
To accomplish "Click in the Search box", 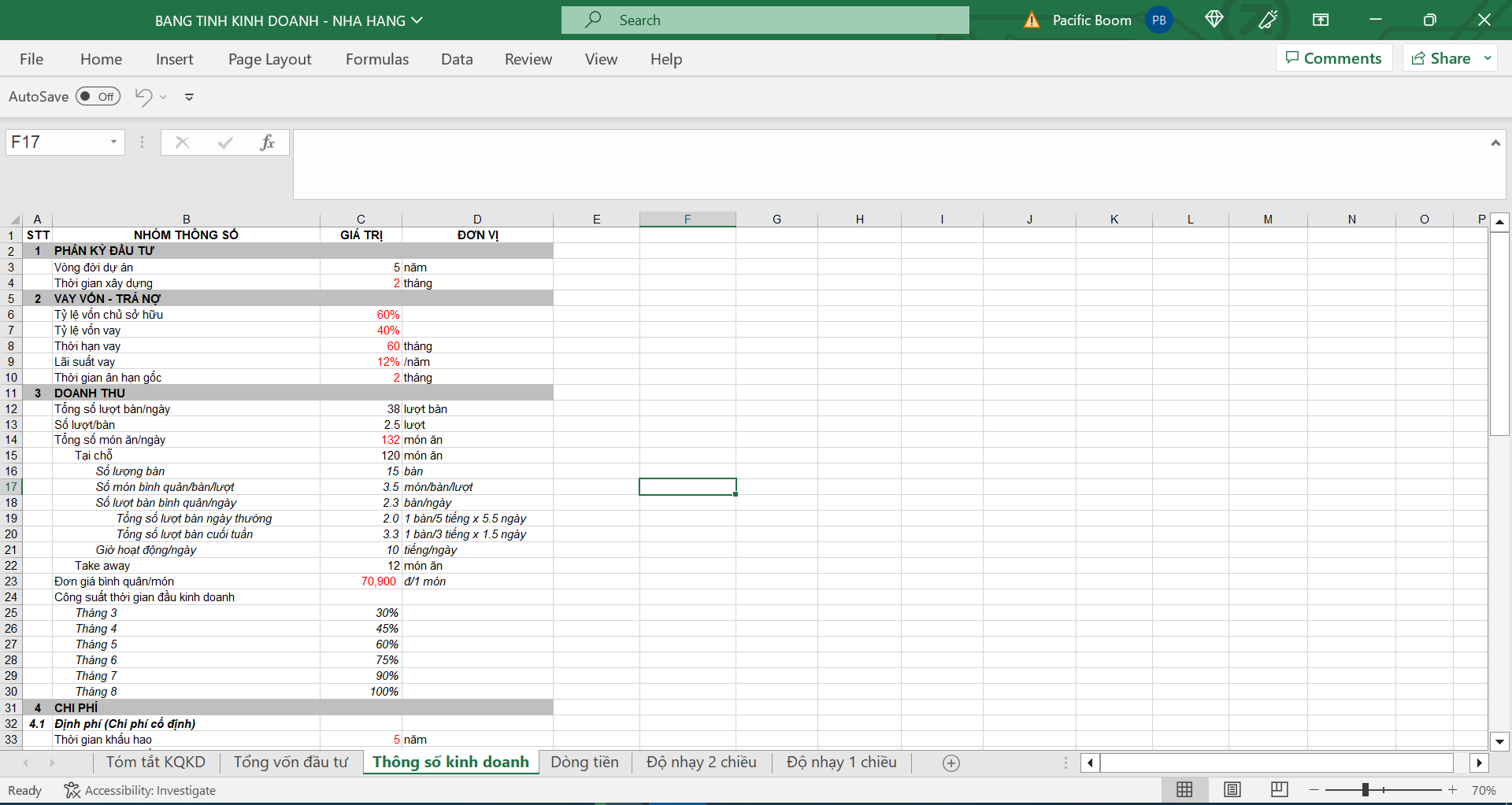I will (764, 20).
